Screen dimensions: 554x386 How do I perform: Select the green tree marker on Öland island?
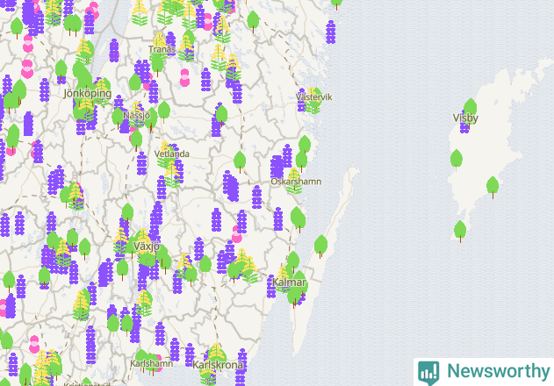pos(320,247)
